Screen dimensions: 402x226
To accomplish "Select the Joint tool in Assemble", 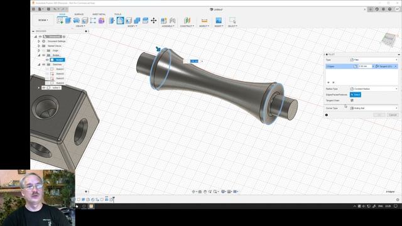I will (172, 21).
